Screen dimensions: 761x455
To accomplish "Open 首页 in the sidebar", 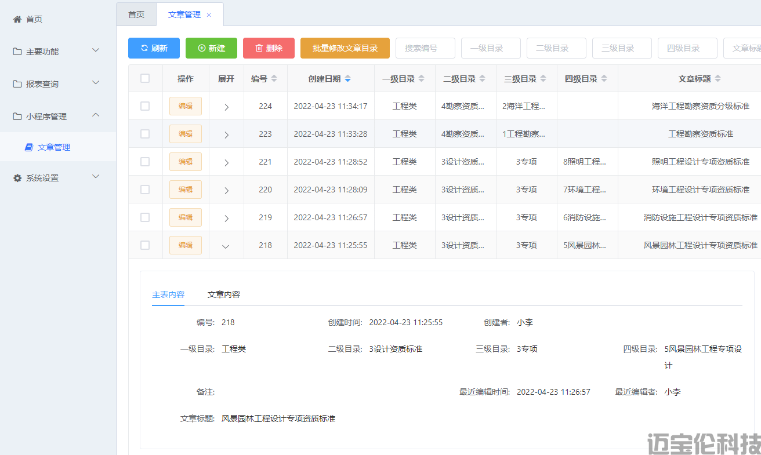I will tap(58, 19).
